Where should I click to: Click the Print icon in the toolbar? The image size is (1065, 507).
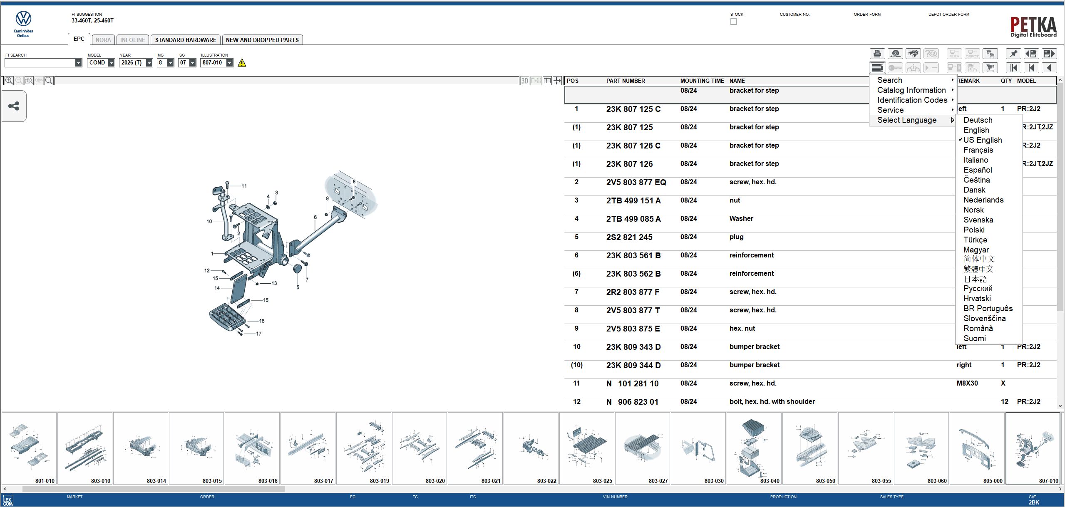point(877,53)
